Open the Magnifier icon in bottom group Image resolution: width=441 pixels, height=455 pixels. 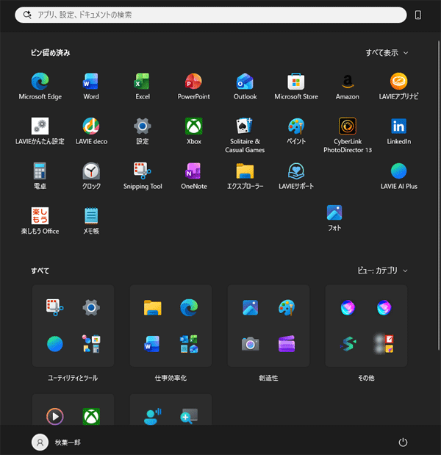[189, 416]
